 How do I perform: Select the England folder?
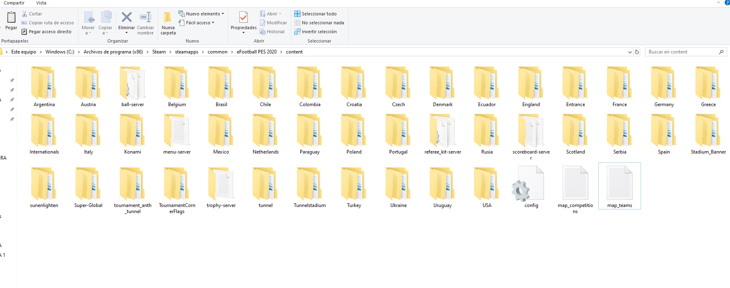531,87
